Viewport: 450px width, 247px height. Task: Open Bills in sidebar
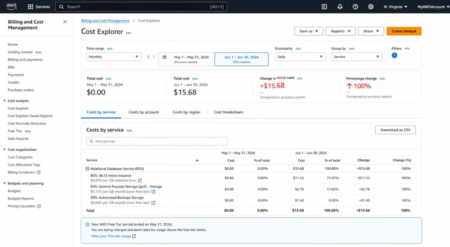[x=11, y=67]
